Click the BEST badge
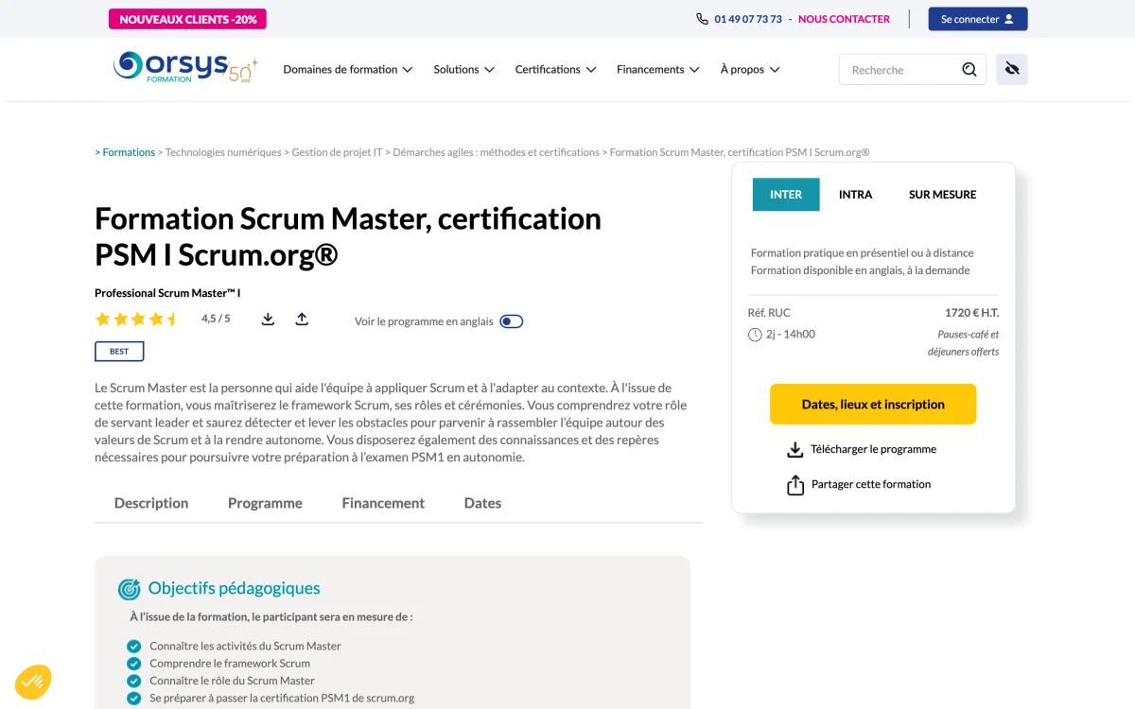This screenshot has width=1135, height=709. tap(119, 352)
